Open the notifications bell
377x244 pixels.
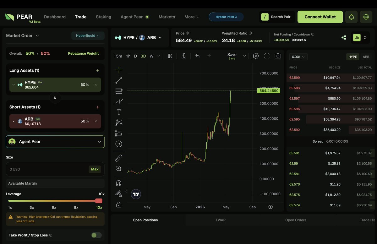coord(351,17)
